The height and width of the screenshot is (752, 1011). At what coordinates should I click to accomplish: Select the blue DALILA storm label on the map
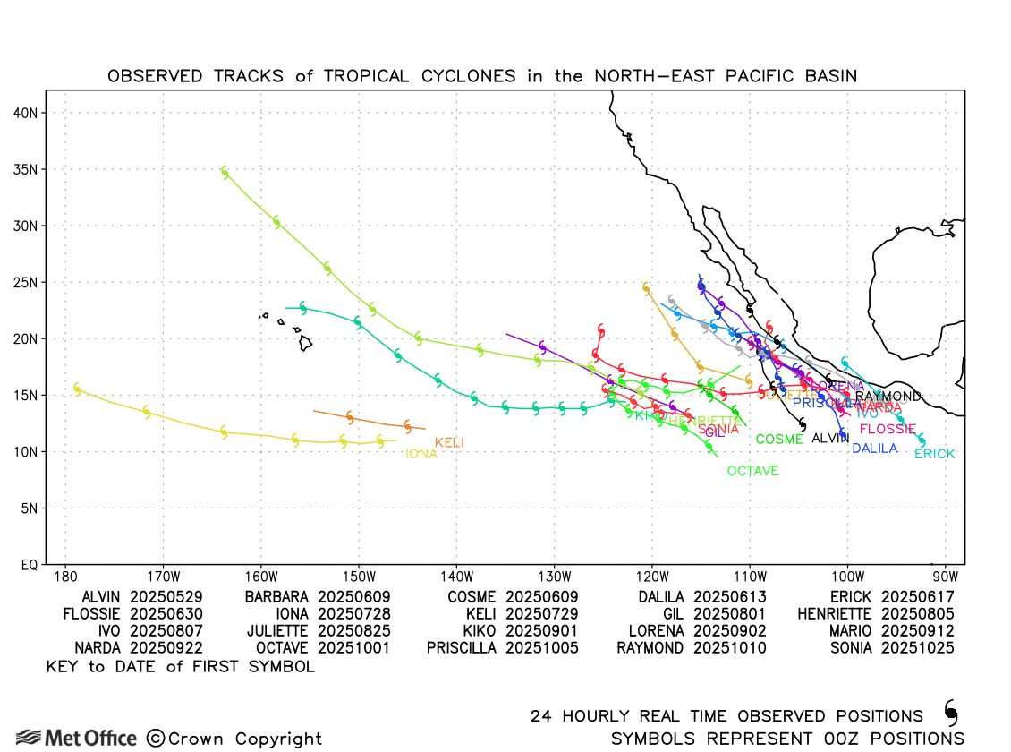tap(874, 449)
